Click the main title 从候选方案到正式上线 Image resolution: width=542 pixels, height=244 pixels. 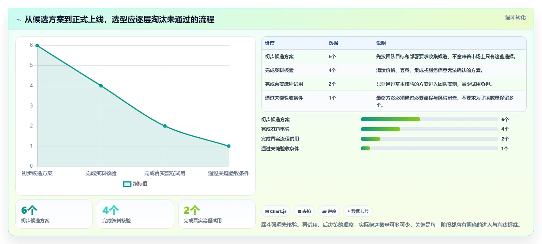[119, 19]
